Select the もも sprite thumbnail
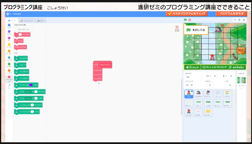Viewport: 252px width, 144px height. click(x=189, y=94)
